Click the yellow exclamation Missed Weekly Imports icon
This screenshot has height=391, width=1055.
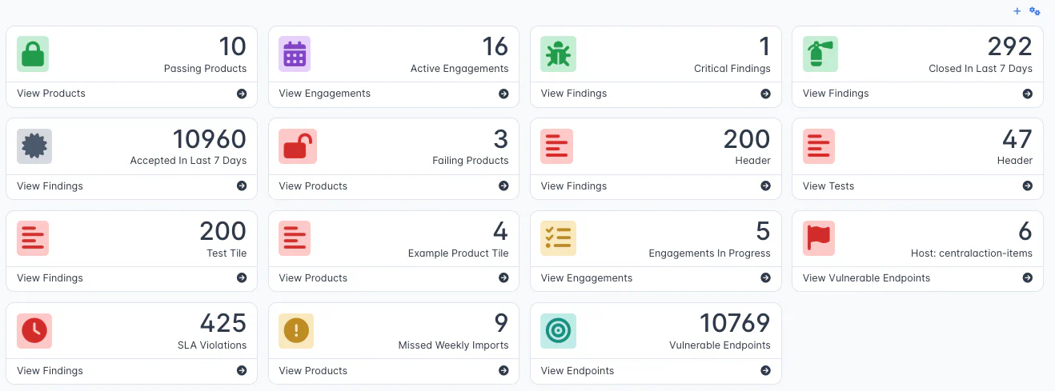click(296, 331)
